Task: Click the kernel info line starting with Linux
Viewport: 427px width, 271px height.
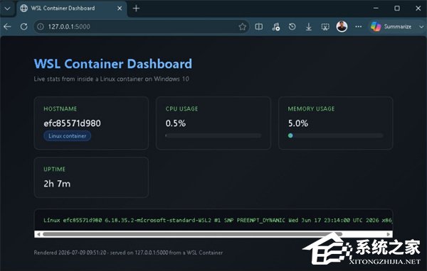Action: tap(218, 220)
